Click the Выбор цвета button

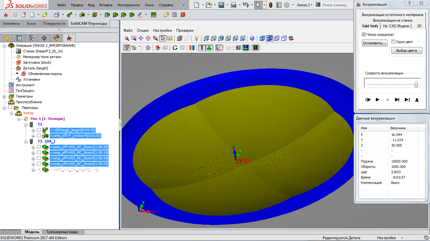point(407,51)
